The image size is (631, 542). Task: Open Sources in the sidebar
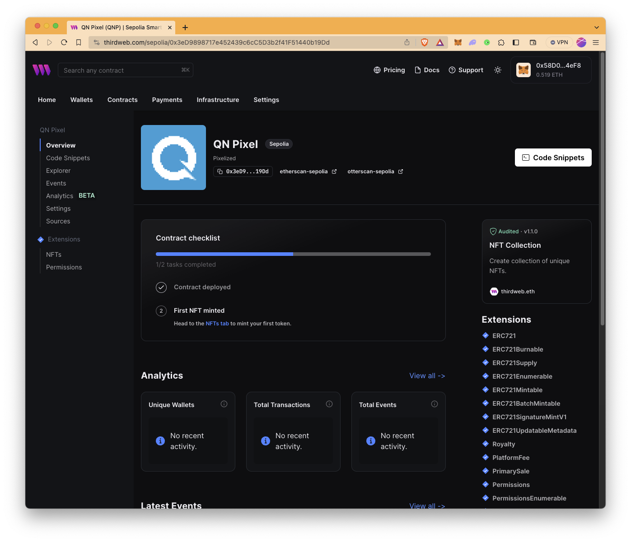[58, 221]
